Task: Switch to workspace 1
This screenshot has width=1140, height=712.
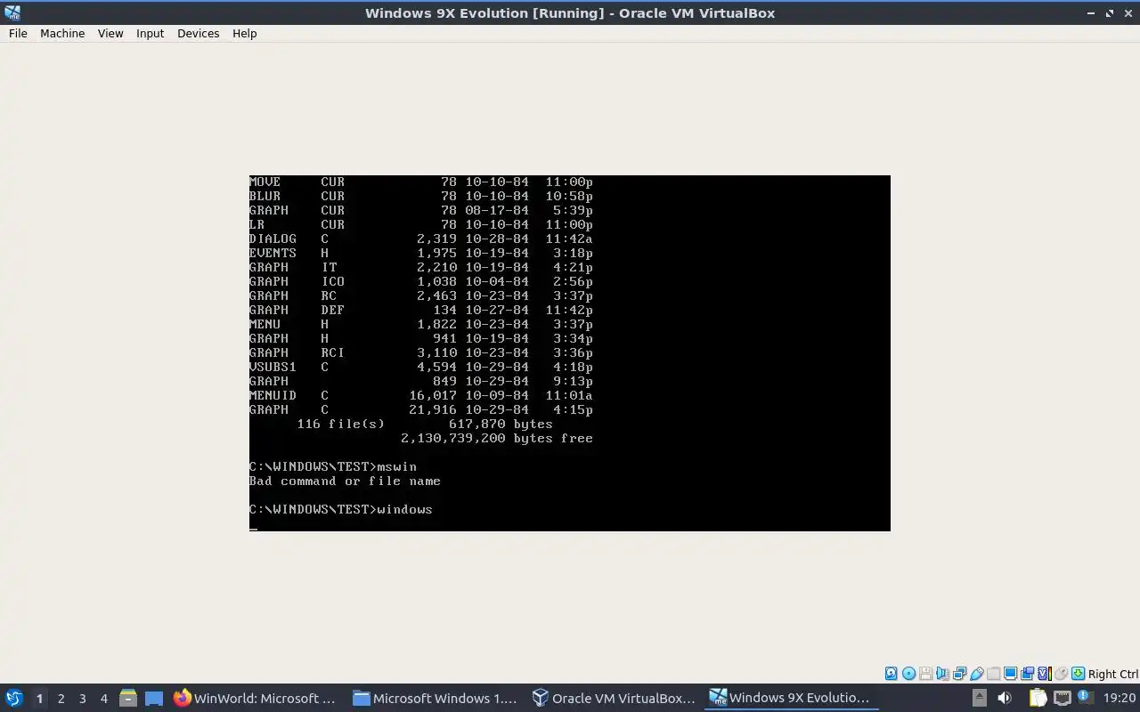Action: pyautogui.click(x=39, y=698)
